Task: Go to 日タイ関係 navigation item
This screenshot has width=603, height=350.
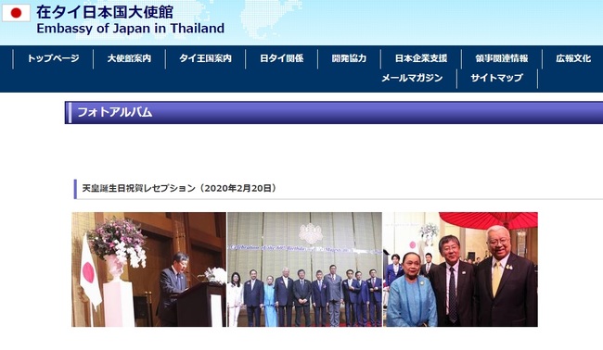Action: (281, 58)
